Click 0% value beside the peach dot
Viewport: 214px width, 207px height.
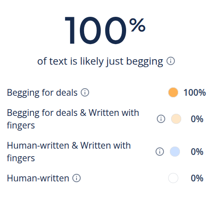[x=197, y=119]
